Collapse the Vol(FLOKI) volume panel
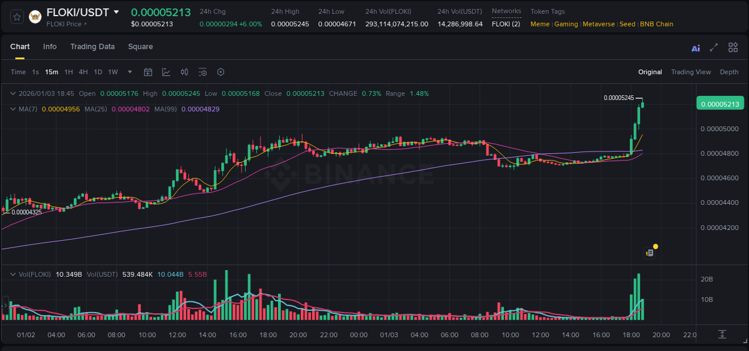Viewport: 749px width, 351px height. coord(13,274)
